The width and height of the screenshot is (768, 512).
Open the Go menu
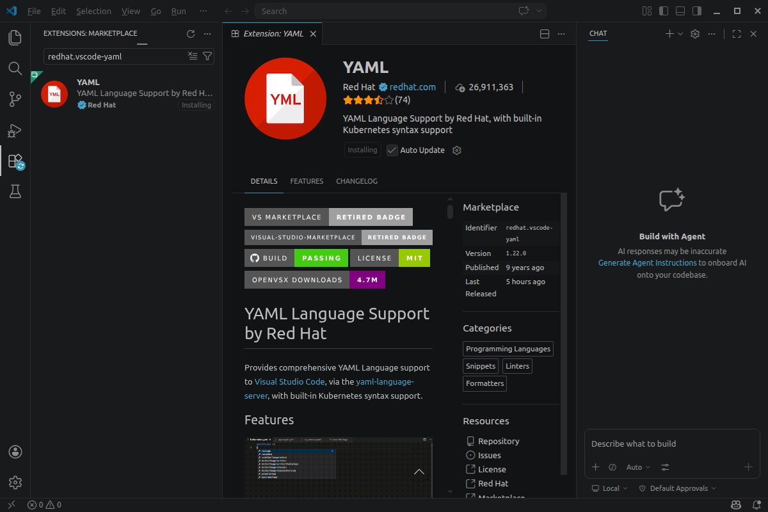(156, 11)
